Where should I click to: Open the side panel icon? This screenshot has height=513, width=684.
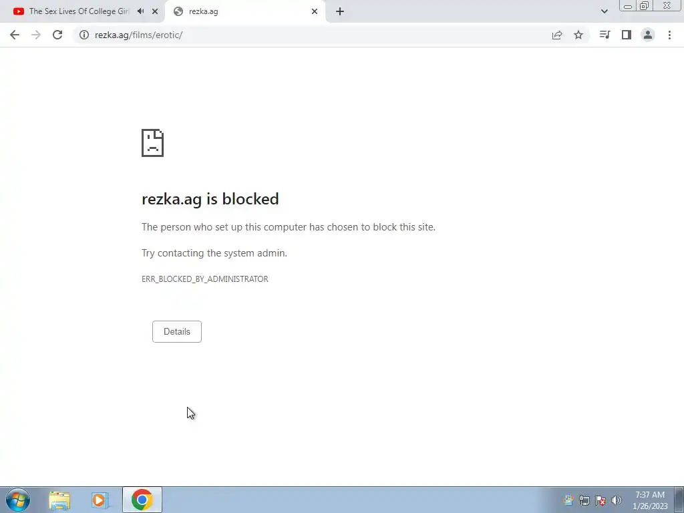(x=627, y=35)
